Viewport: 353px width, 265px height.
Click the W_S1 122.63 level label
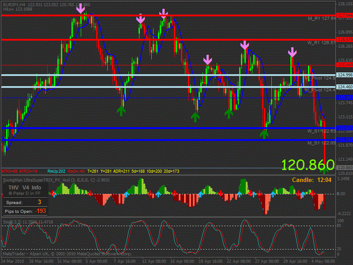(x=322, y=131)
